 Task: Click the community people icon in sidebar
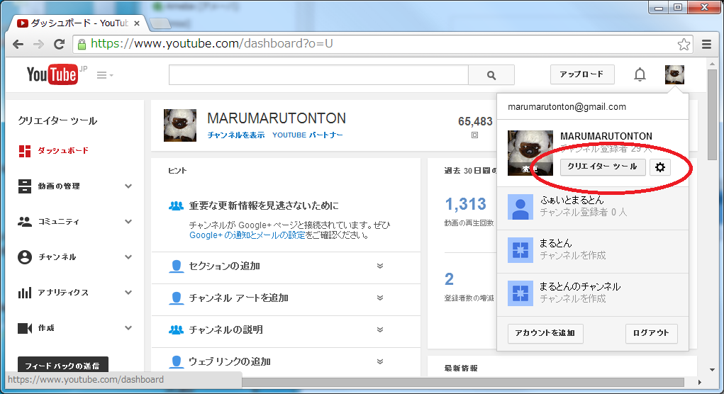click(25, 222)
